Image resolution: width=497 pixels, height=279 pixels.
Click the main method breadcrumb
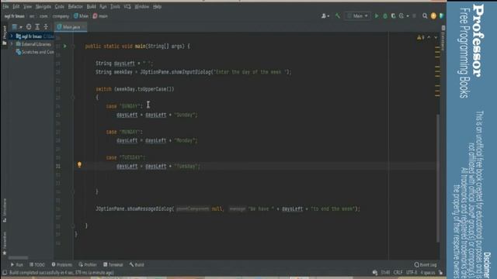point(100,15)
